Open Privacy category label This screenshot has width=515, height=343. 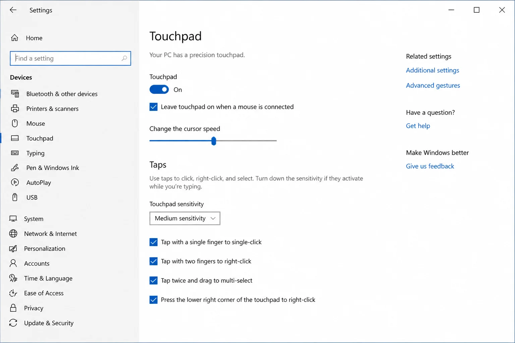click(34, 308)
